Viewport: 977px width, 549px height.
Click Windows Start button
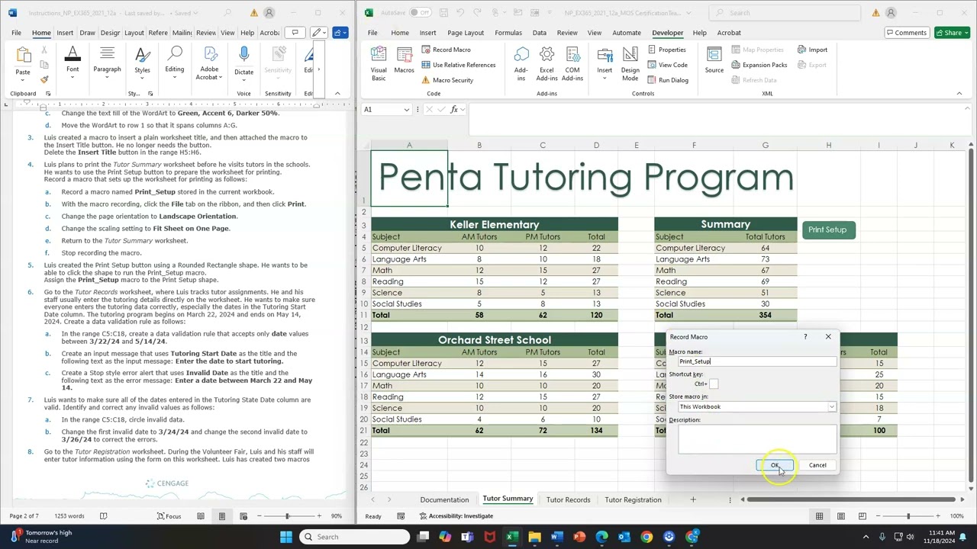285,537
